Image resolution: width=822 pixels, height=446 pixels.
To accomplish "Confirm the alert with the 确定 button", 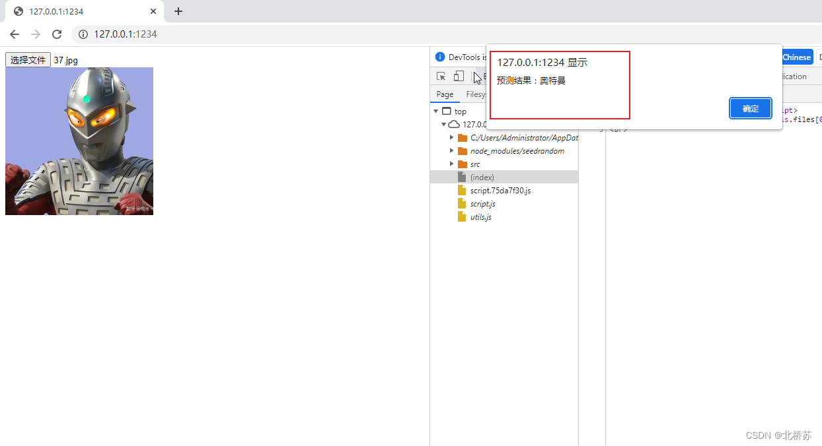I will (x=750, y=109).
